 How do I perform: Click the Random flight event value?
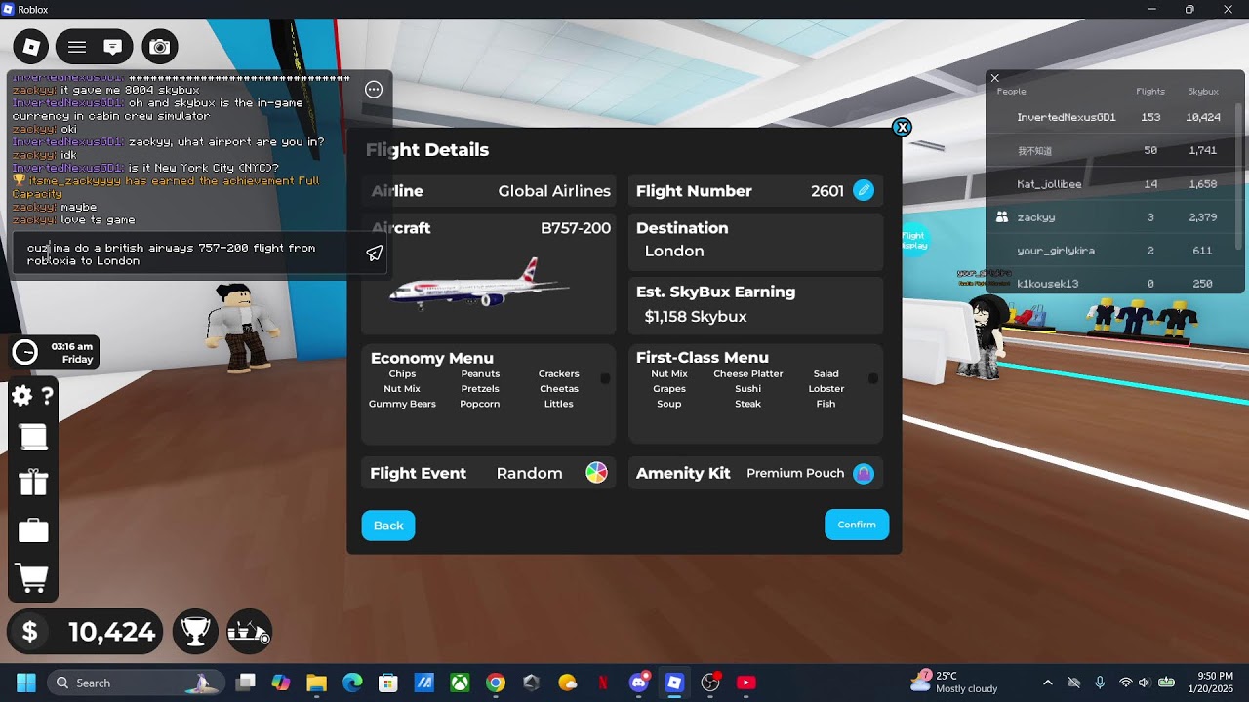[530, 474]
